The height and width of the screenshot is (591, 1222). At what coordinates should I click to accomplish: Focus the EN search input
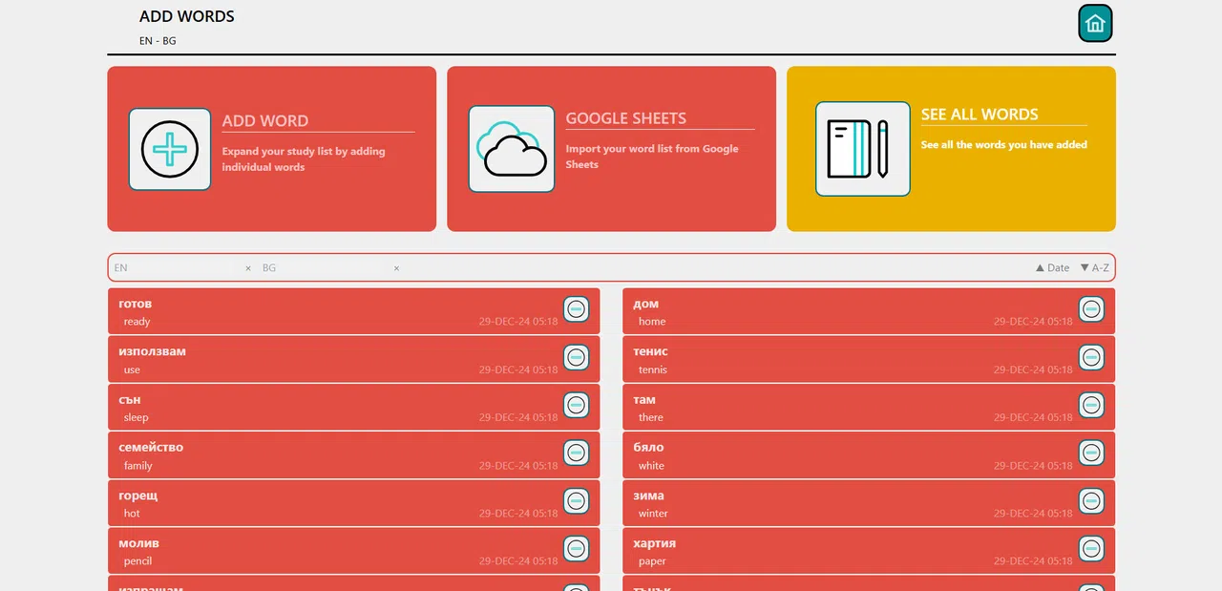click(177, 268)
